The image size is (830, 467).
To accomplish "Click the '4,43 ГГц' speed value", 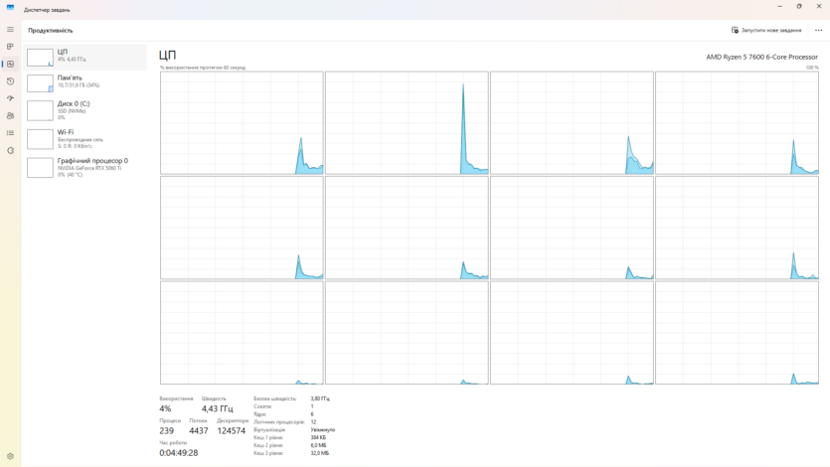I will click(217, 408).
